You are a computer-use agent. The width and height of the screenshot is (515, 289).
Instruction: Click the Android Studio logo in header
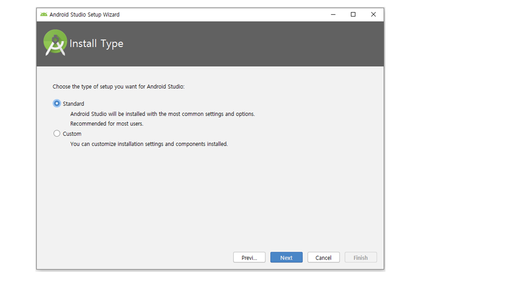[55, 43]
